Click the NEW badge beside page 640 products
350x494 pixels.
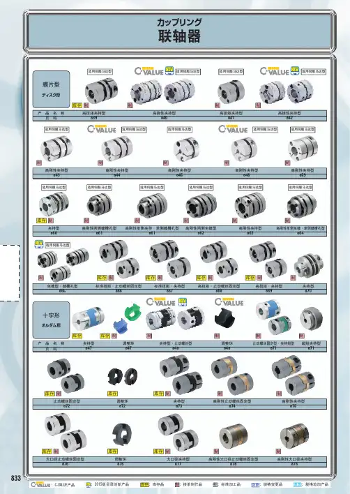[x=169, y=70]
